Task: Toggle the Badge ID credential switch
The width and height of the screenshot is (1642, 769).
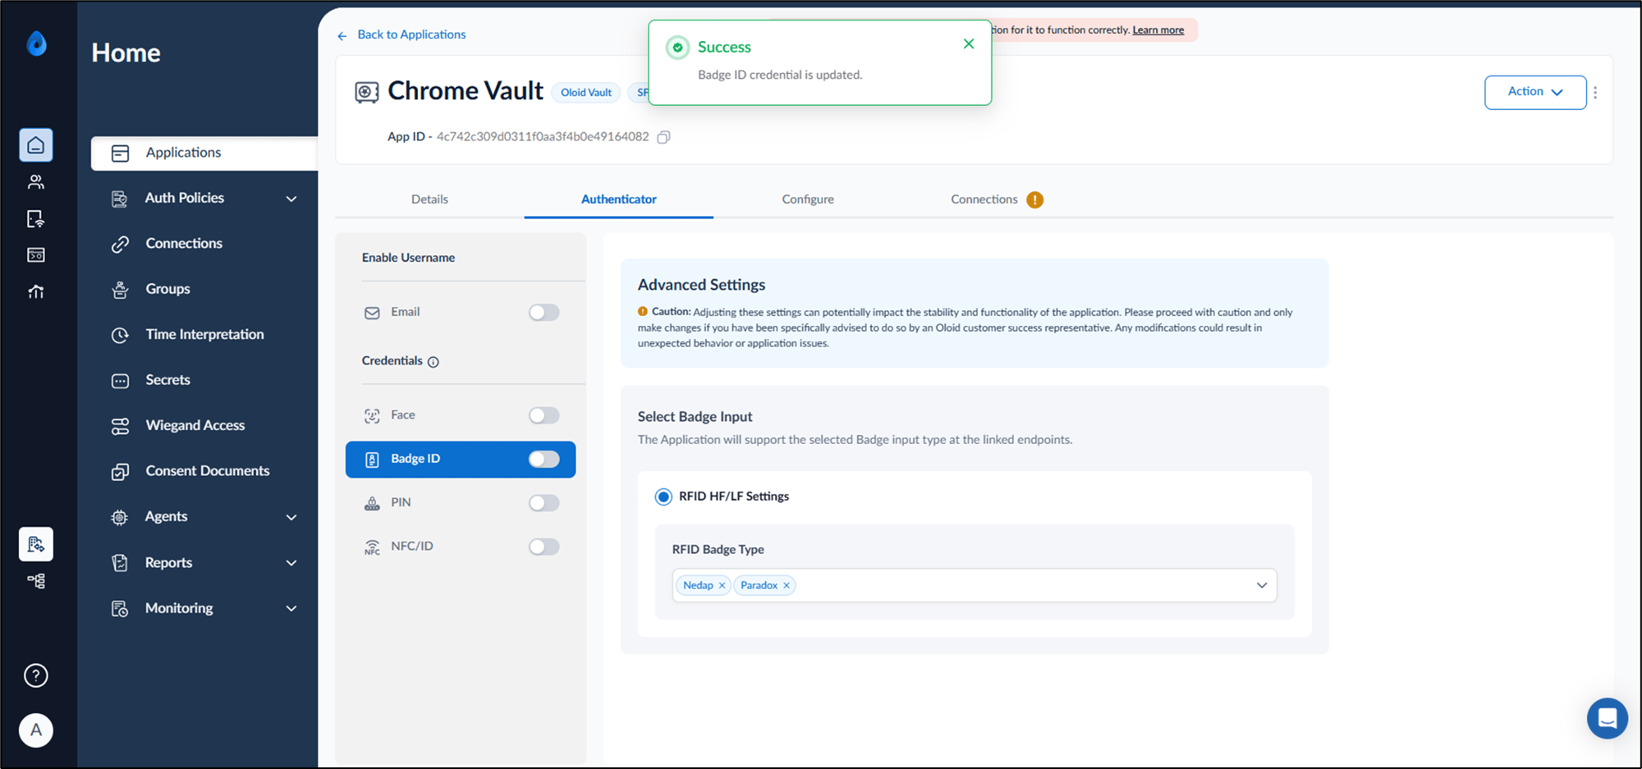Action: coord(544,459)
